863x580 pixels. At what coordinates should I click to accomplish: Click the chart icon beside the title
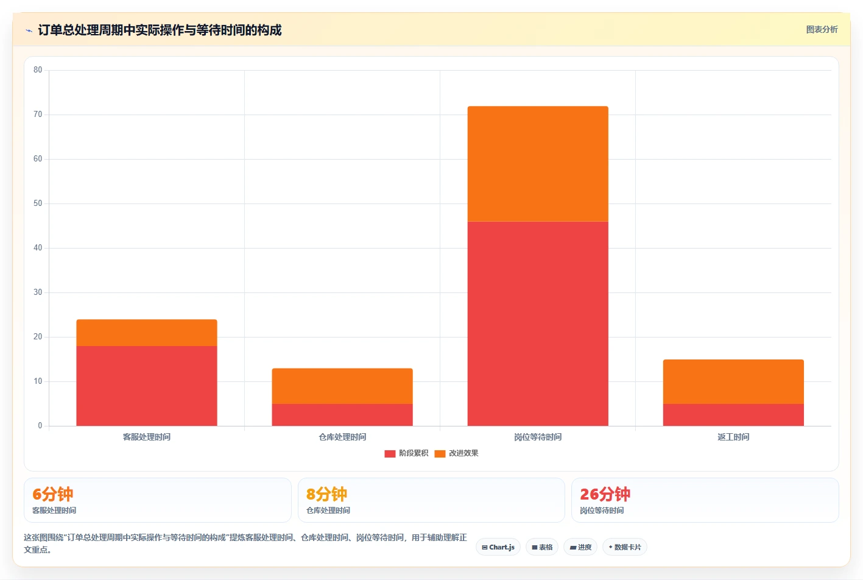point(29,30)
